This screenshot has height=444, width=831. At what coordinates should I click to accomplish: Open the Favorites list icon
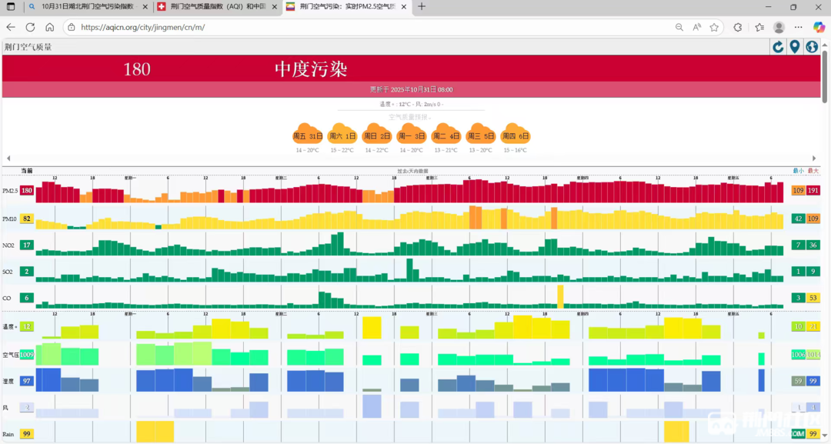point(759,27)
